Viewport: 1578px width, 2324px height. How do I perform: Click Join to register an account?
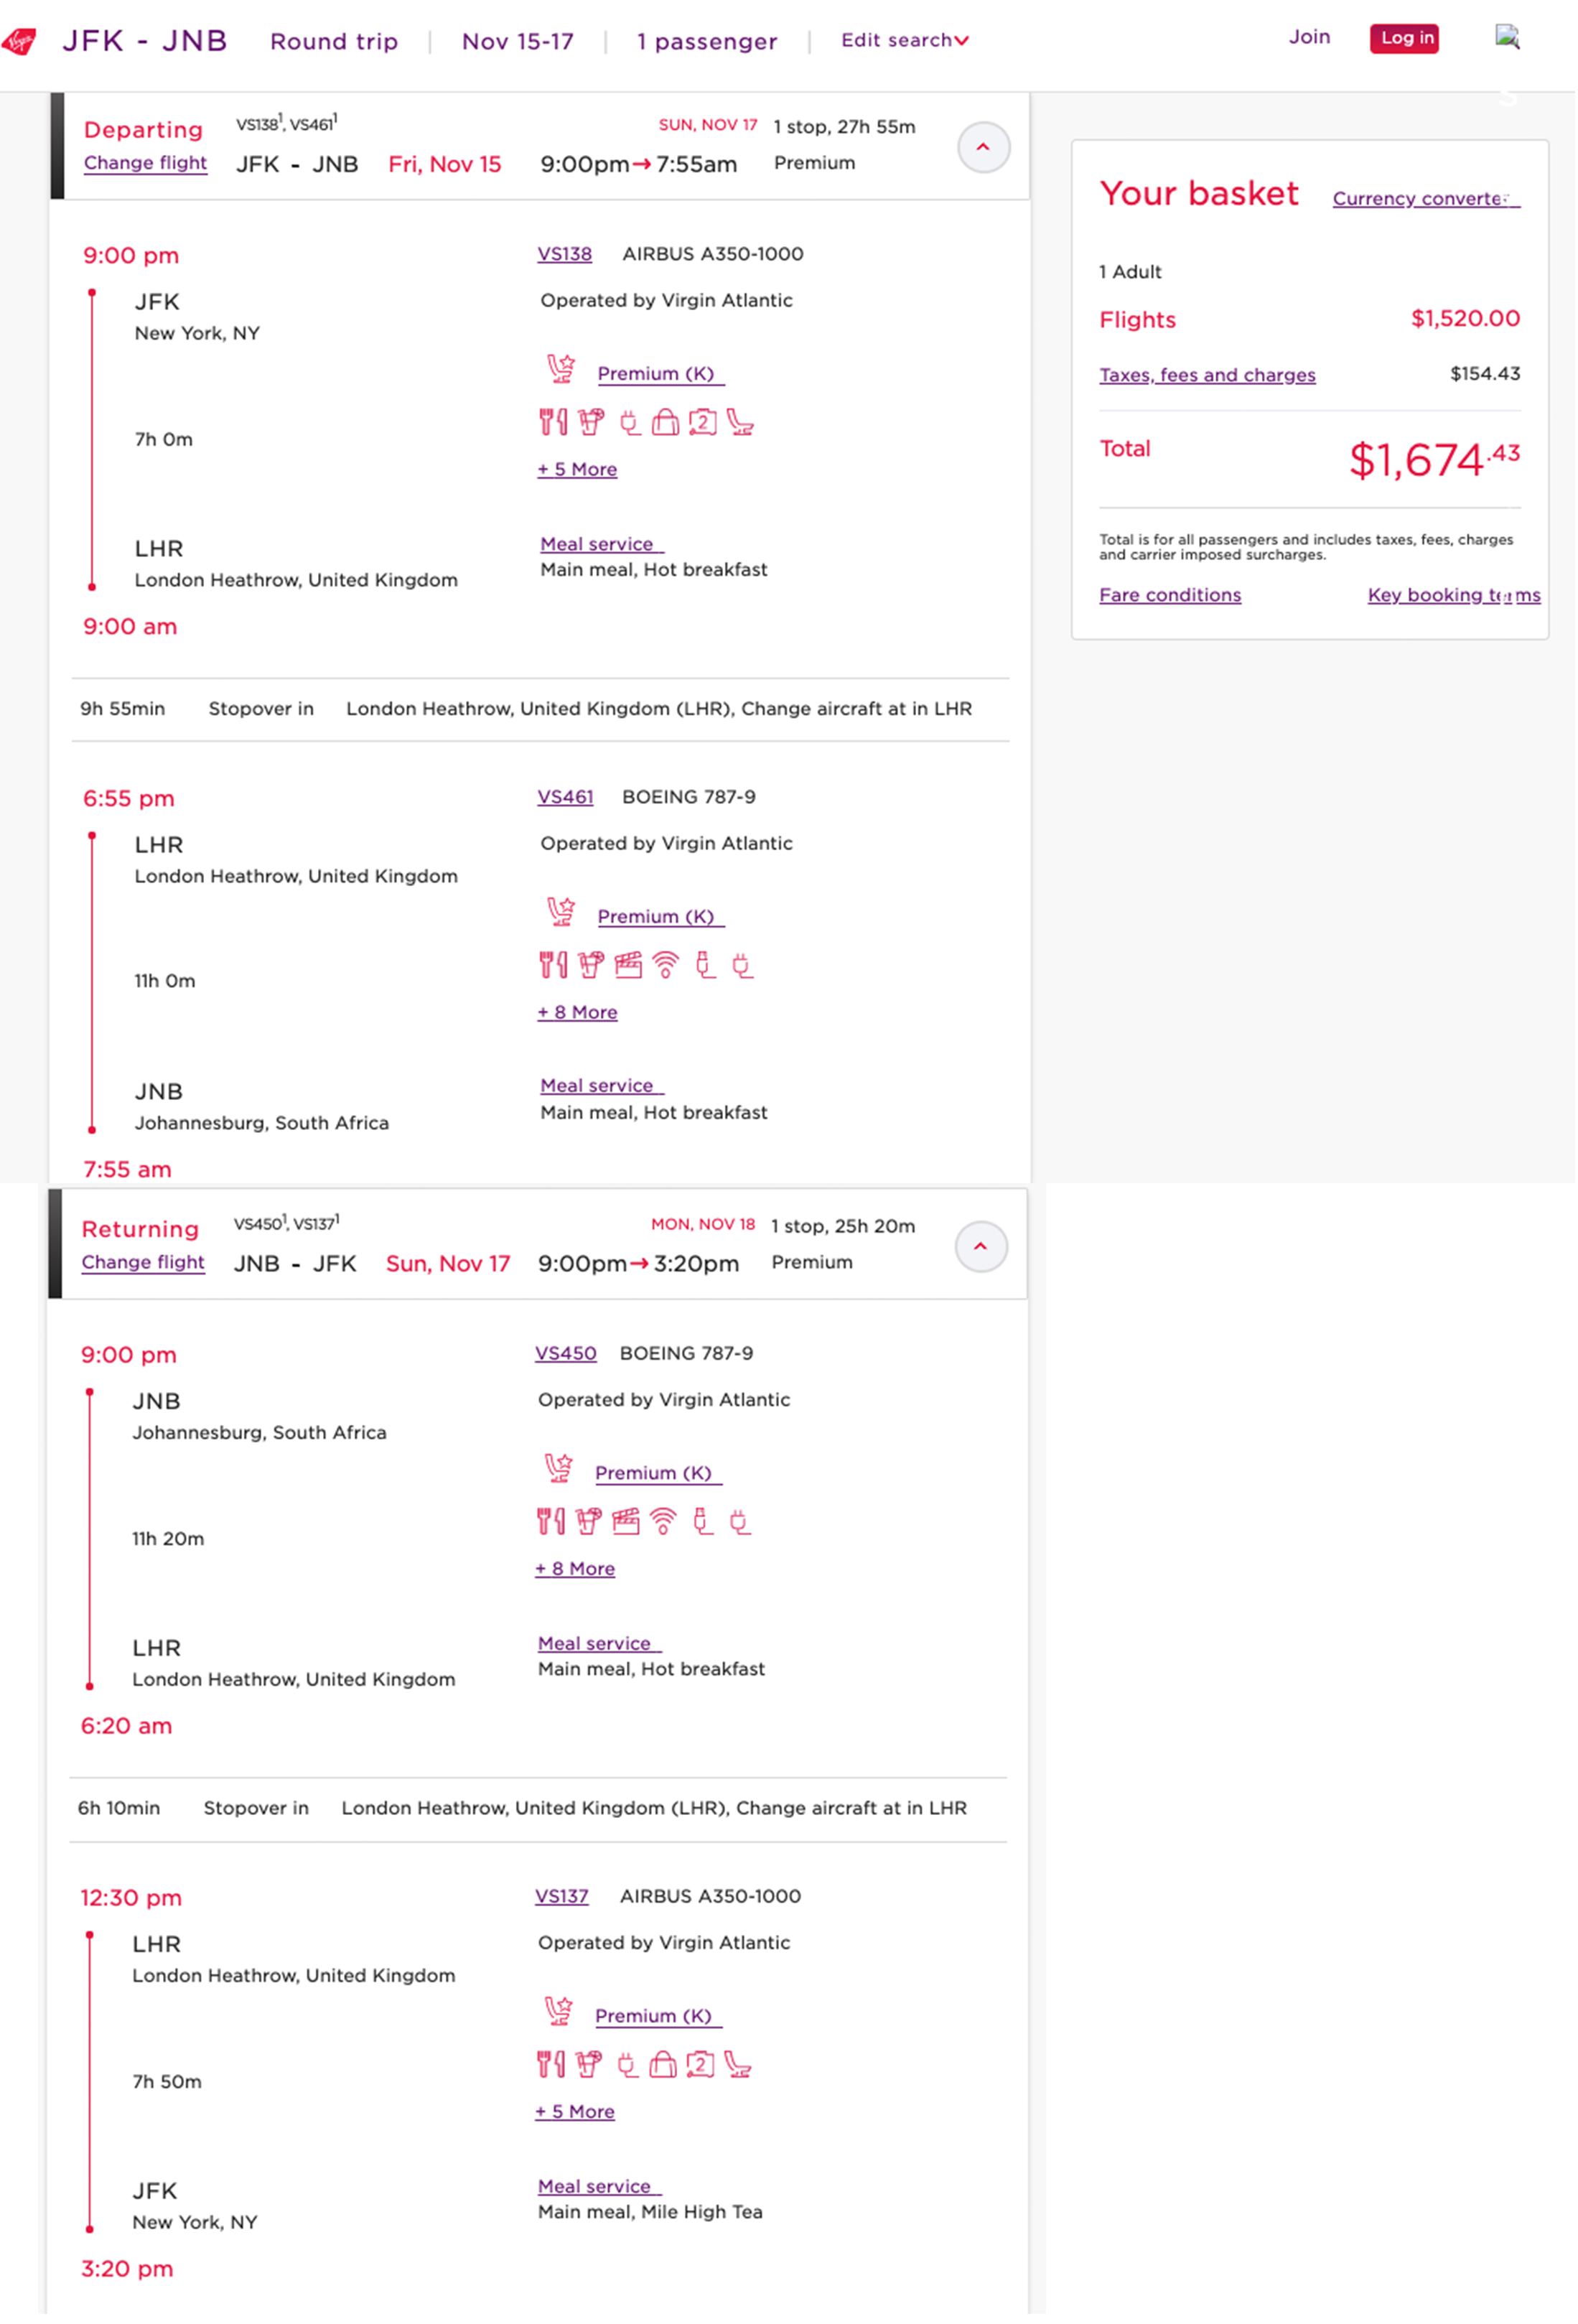tap(1310, 37)
